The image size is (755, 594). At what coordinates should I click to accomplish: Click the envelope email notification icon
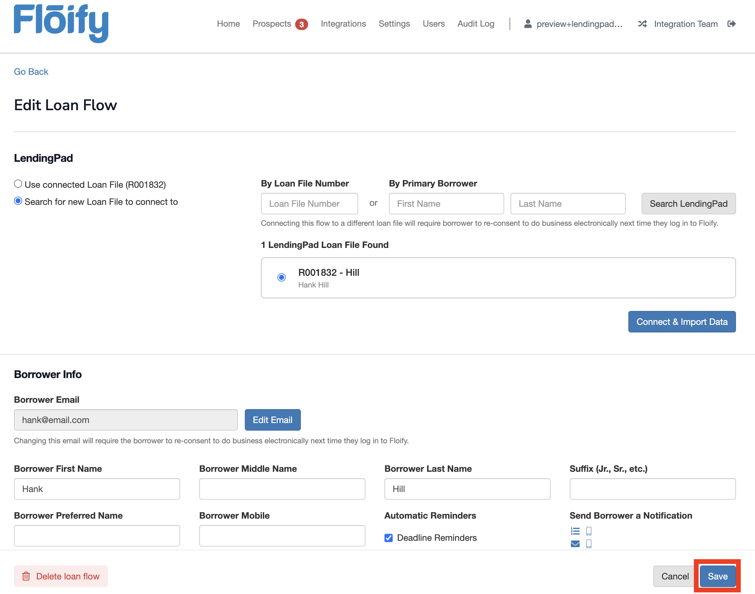pyautogui.click(x=575, y=544)
